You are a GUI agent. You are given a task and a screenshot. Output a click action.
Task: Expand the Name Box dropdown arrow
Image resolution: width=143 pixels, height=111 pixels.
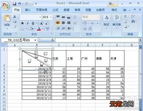[x=35, y=40]
